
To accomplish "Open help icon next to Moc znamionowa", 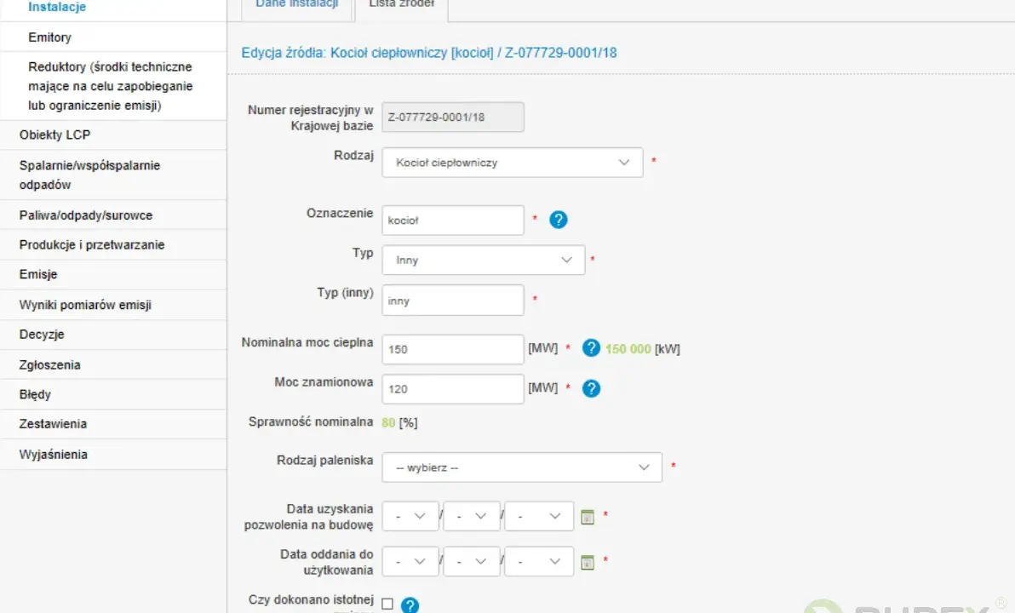I will point(591,388).
